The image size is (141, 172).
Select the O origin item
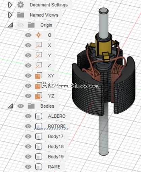click(x=49, y=35)
